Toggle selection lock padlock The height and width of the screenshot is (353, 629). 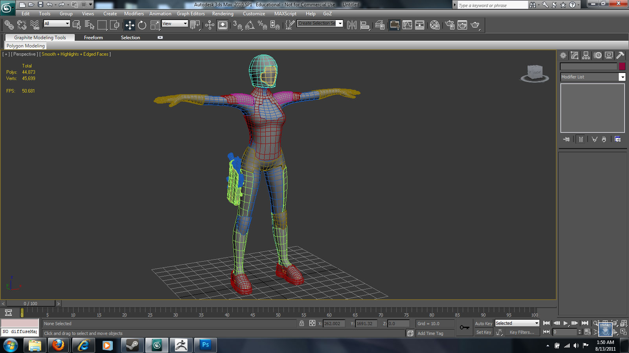(x=302, y=323)
